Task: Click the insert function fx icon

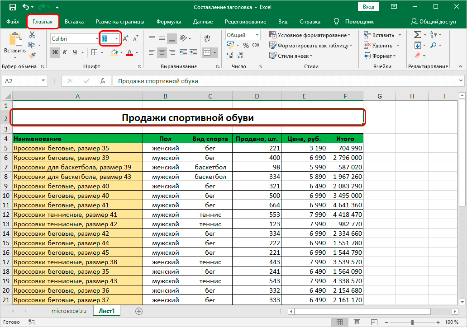Action: point(103,81)
